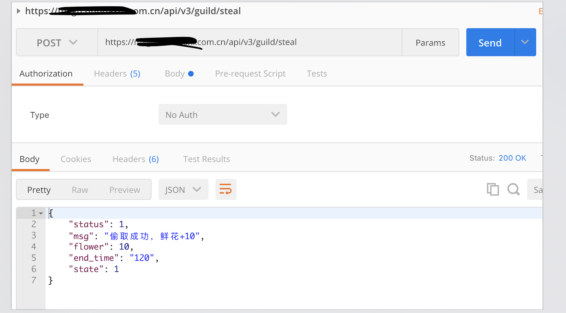Collapse the JSON object at line 1
The width and height of the screenshot is (566, 313).
(41, 213)
